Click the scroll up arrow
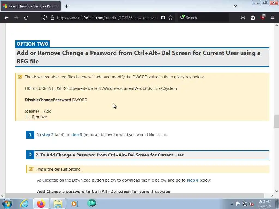279x209 pixels. 277,25
